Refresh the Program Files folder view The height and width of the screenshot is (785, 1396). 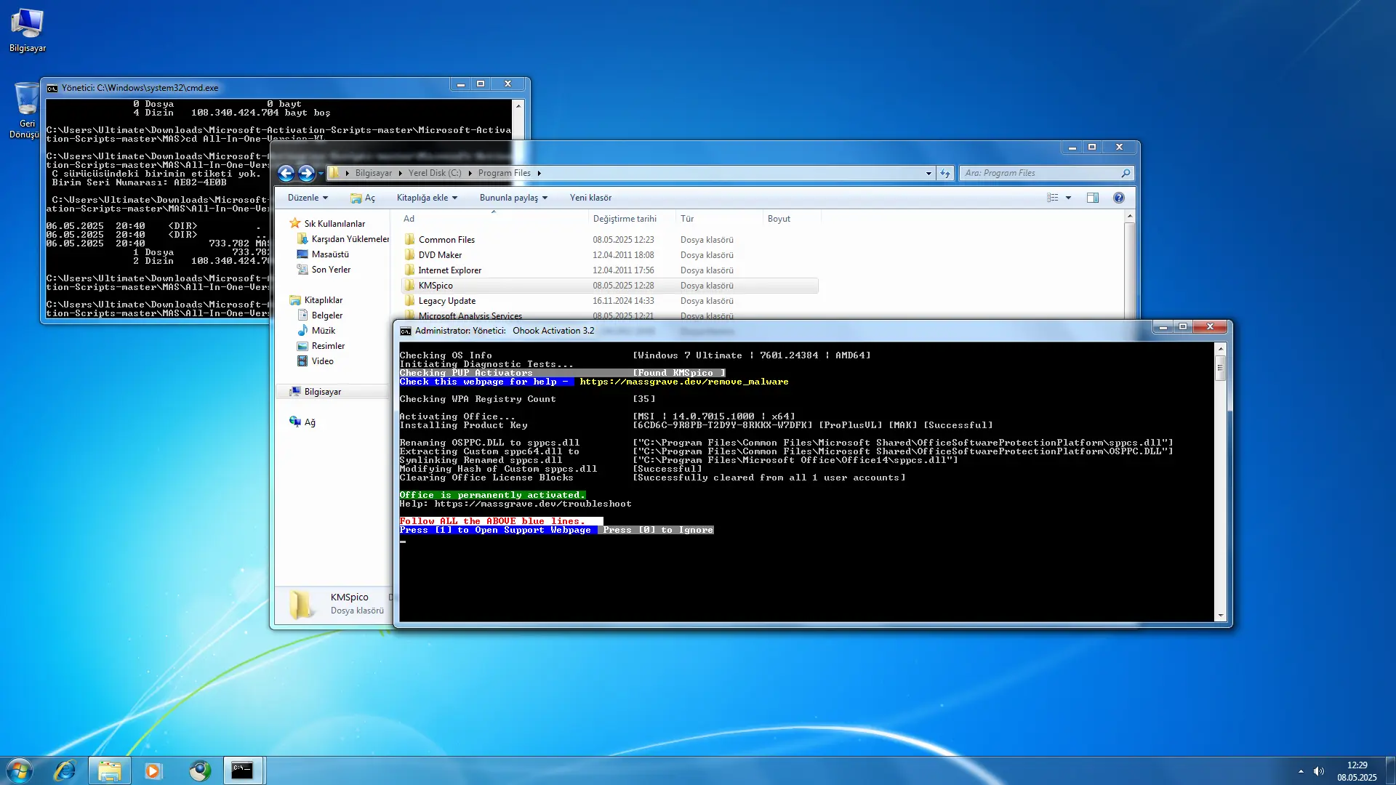tap(945, 173)
